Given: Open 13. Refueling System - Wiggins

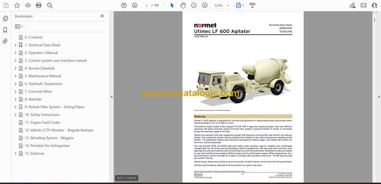Looking at the screenshot, I should (x=49, y=138).
